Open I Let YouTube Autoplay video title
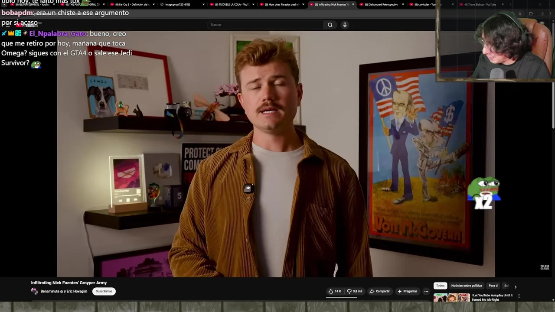This screenshot has width=555, height=312. click(x=492, y=297)
